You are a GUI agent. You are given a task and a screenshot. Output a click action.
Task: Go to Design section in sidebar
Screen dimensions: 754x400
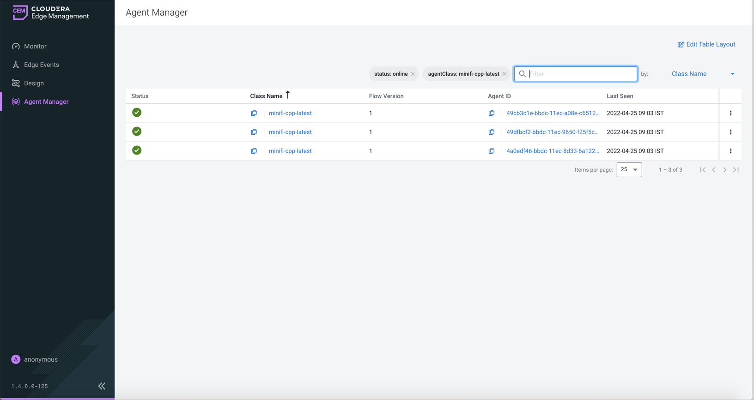(x=34, y=83)
